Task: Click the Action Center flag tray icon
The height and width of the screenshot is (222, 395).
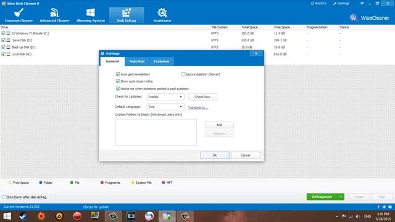Action: (x=344, y=216)
